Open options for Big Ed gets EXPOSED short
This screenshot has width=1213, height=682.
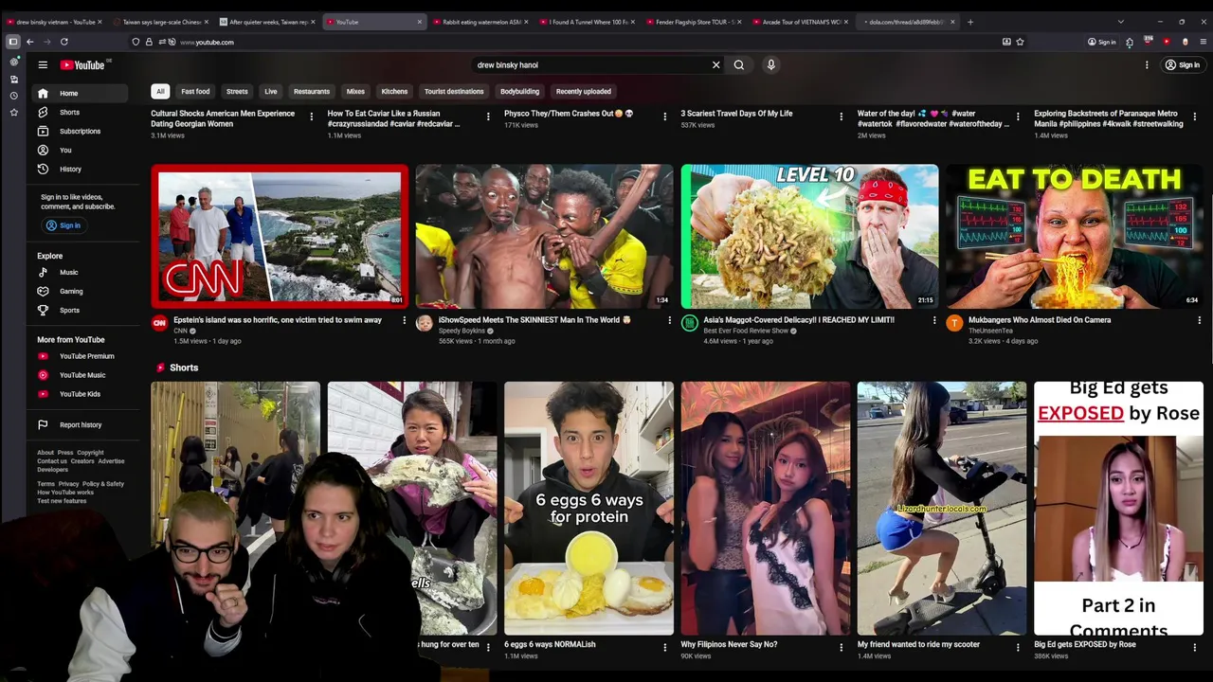point(1194,647)
